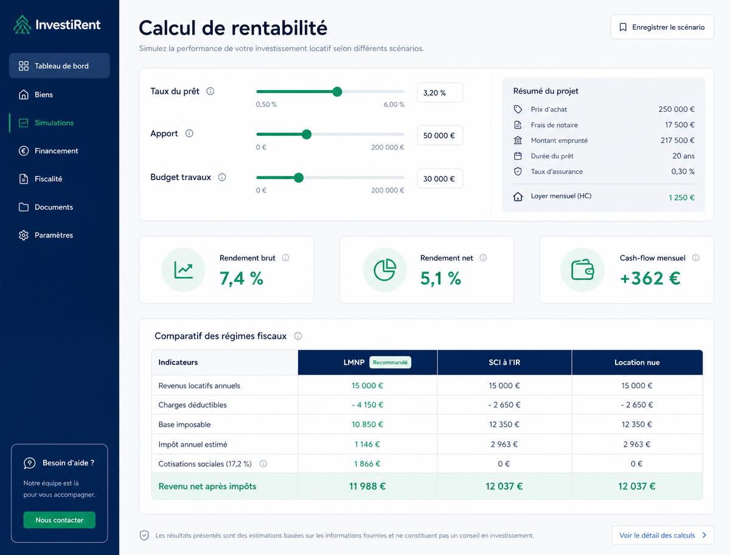Click the Tableau de bord grid icon
730x555 pixels.
24,66
